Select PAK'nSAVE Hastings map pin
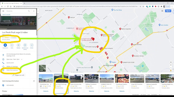The width and height of the screenshot is (174, 97). (x=98, y=47)
